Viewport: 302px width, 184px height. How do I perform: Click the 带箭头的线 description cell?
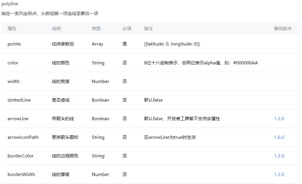click(63, 118)
